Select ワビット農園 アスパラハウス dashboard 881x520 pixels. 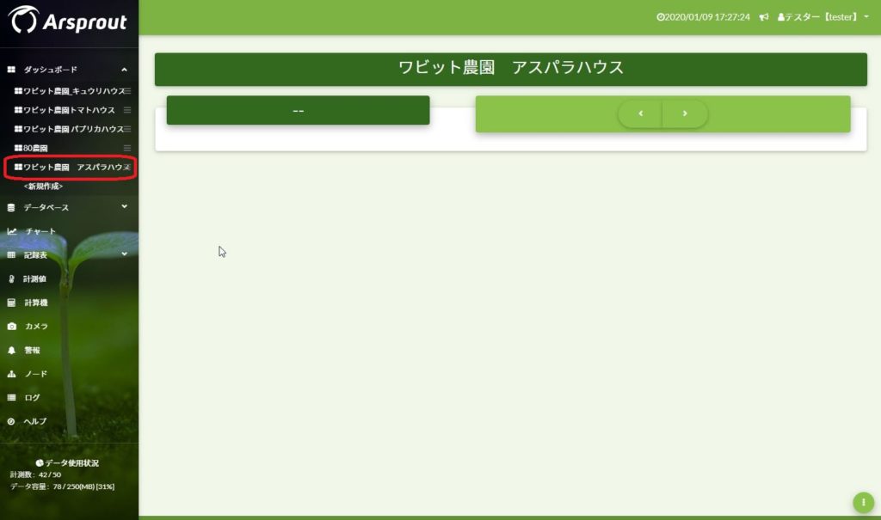(x=72, y=168)
